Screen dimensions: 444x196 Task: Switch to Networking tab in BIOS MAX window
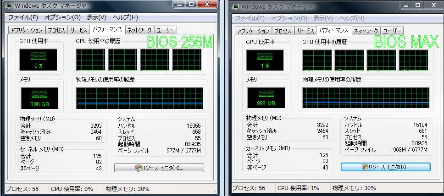[366, 31]
